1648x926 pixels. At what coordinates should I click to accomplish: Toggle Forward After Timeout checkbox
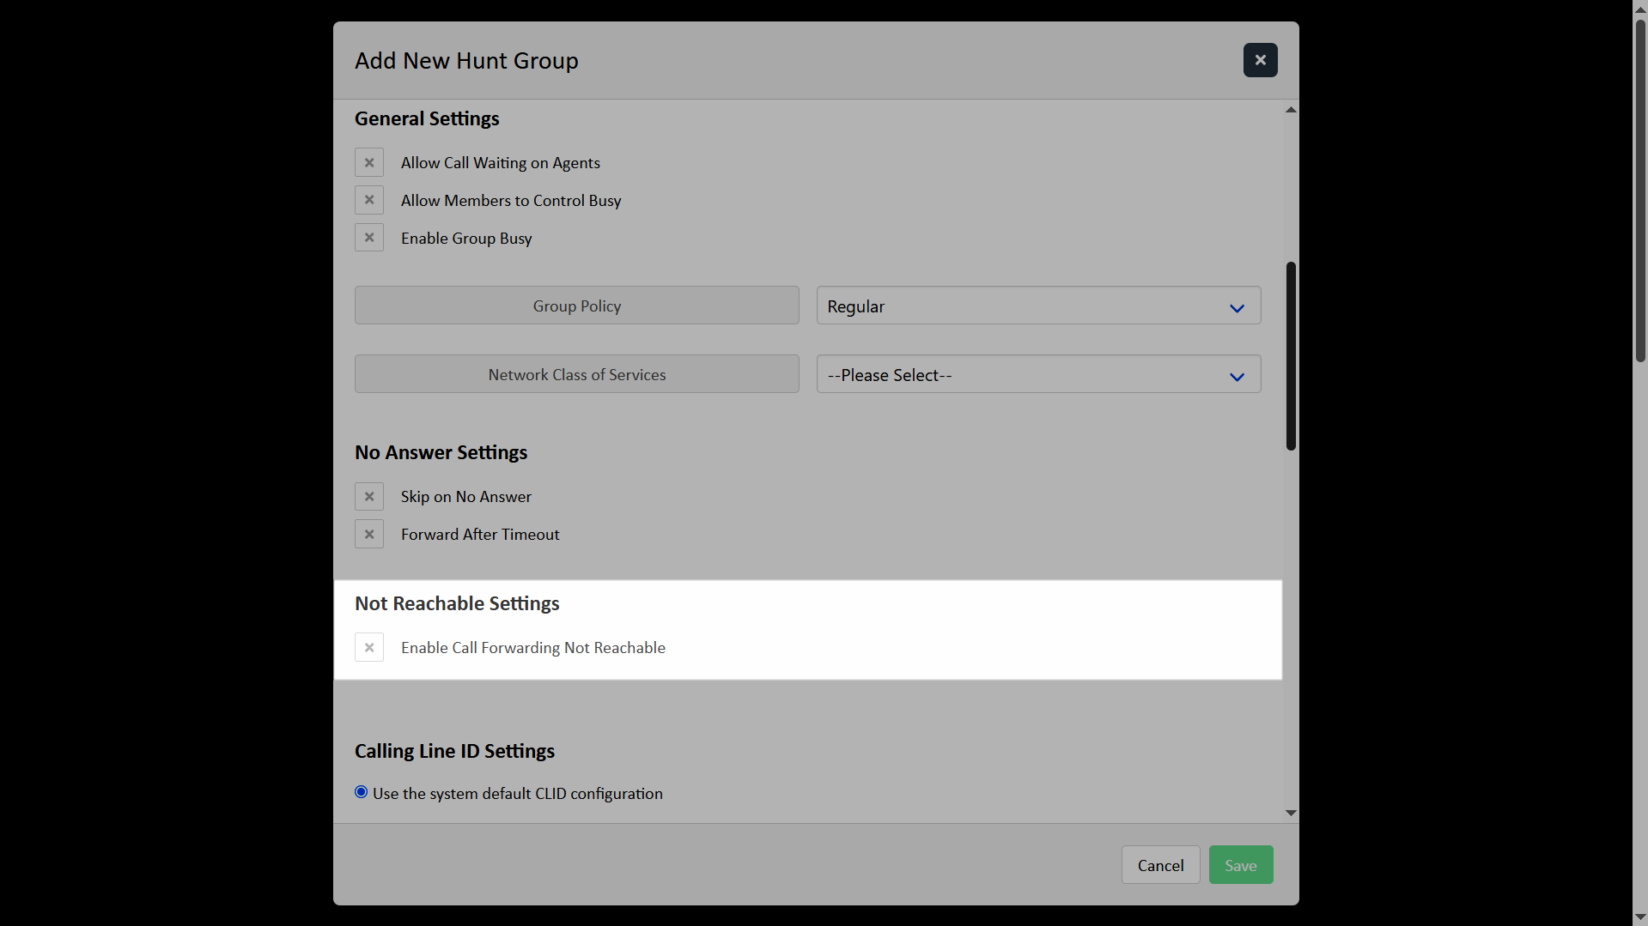(x=369, y=534)
